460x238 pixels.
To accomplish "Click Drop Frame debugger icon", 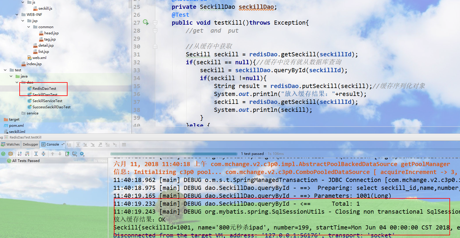I will (107, 144).
